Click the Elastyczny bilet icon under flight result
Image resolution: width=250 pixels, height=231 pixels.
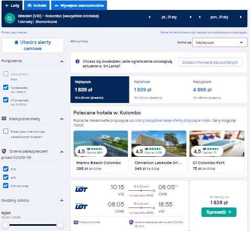(x=76, y=222)
